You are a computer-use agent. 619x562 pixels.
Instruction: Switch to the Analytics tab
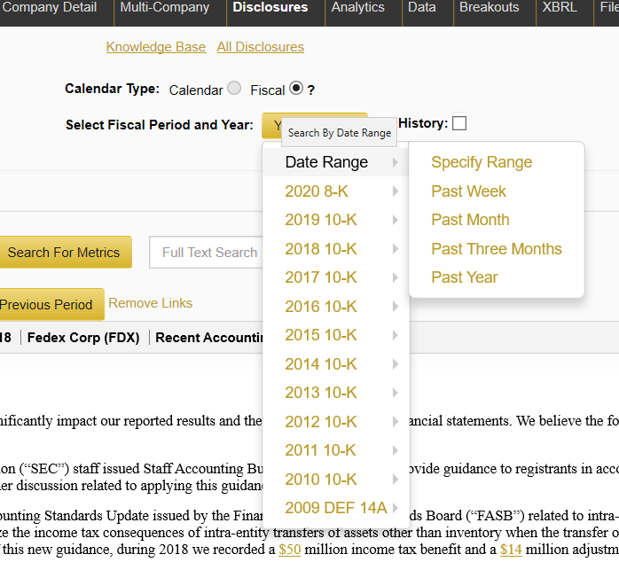tap(358, 8)
